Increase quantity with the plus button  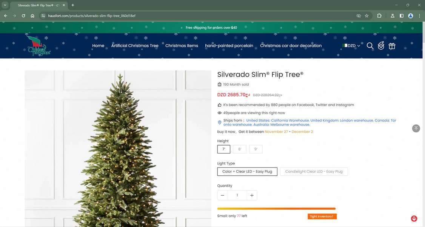pos(252,195)
